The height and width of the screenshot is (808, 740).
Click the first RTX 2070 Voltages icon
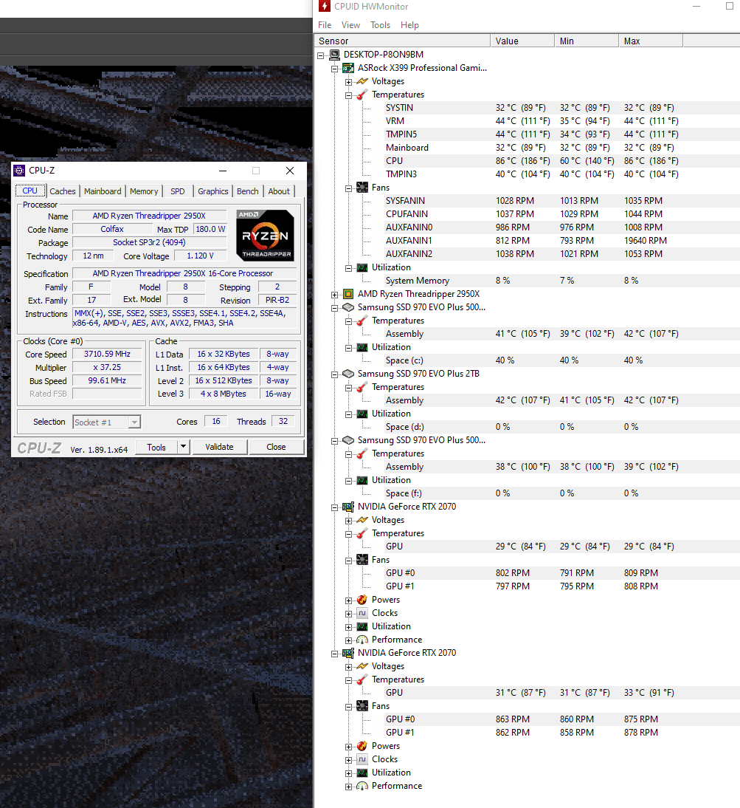(x=362, y=521)
